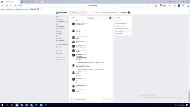Open Моя страница in left sidebar
Viewport: 190px width, 107px height.
(62, 17)
